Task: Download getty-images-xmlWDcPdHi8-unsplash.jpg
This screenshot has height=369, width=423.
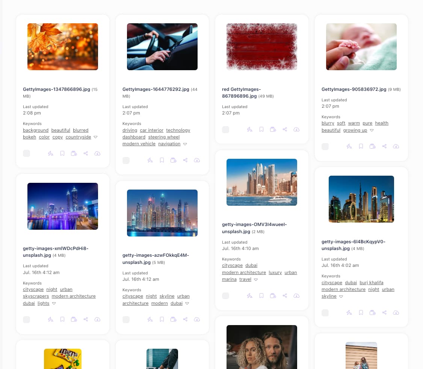Action: click(97, 319)
